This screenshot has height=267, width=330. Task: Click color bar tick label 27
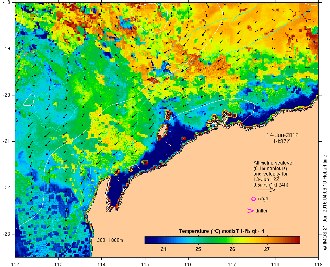point(267,249)
